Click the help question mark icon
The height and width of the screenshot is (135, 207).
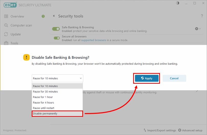(x=202, y=16)
